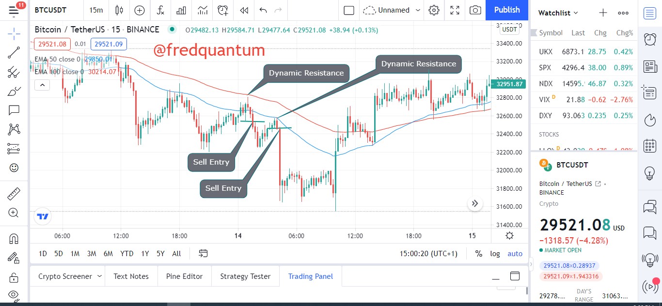
Task: Select SPX in the watchlist
Action: click(x=584, y=67)
